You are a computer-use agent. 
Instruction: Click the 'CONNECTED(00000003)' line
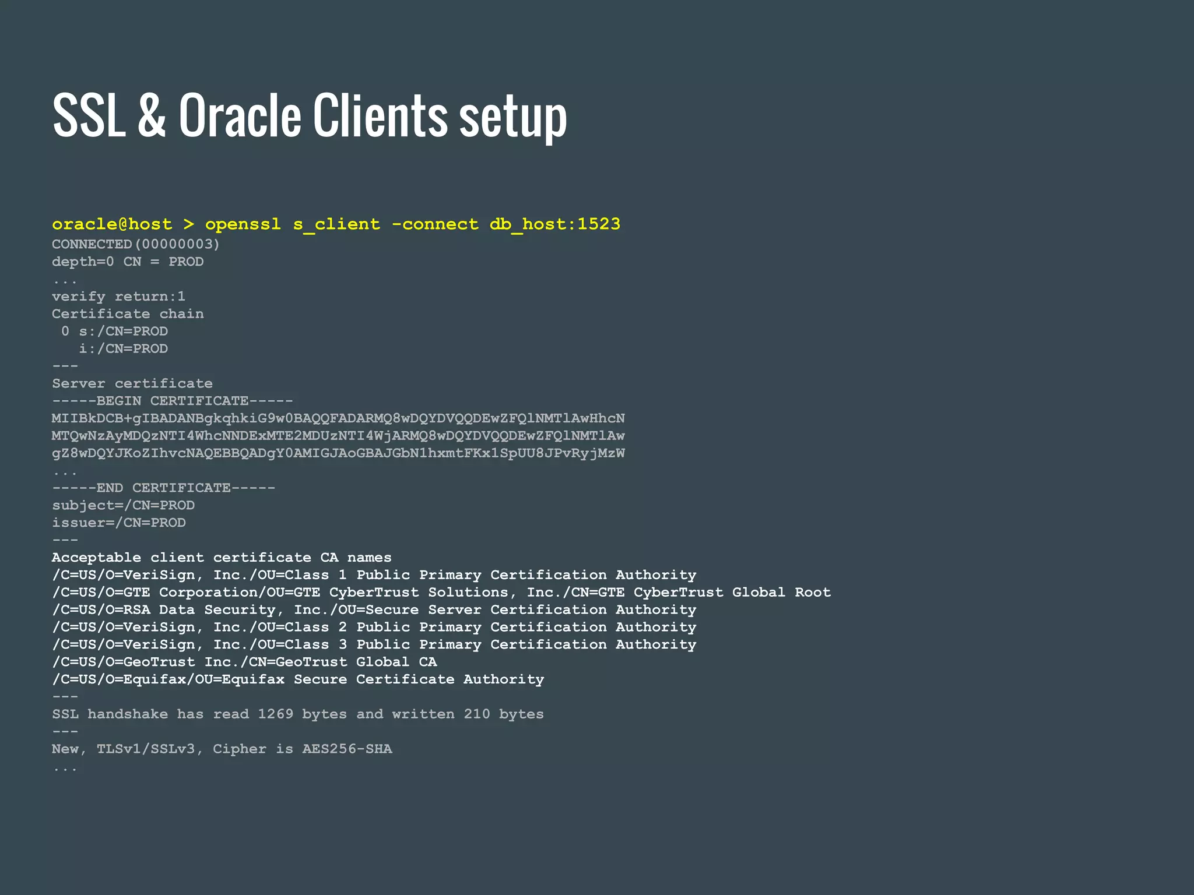coord(136,244)
